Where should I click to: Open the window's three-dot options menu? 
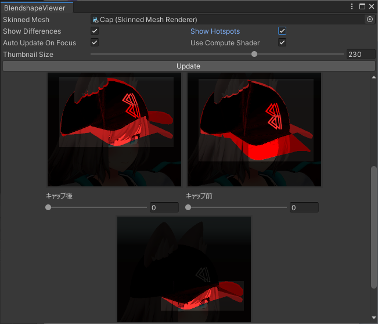point(352,6)
